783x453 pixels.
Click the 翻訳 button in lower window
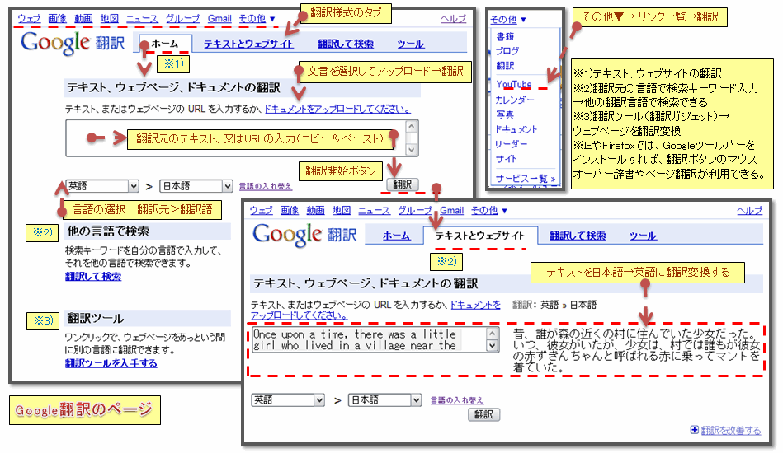tap(483, 414)
